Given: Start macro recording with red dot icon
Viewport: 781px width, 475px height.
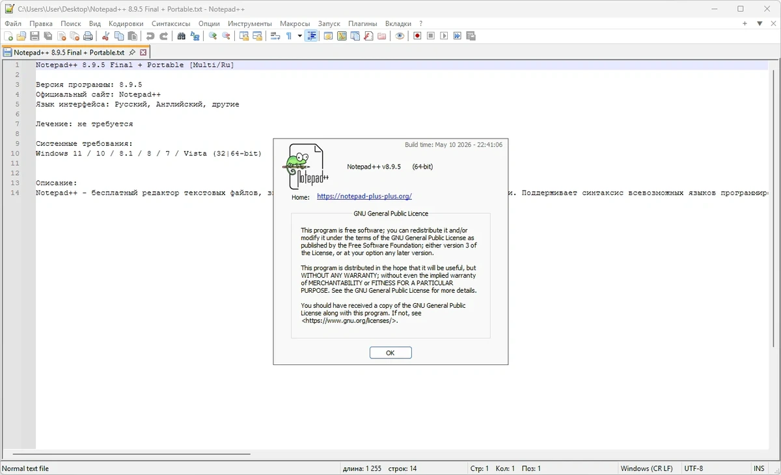Looking at the screenshot, I should click(417, 36).
